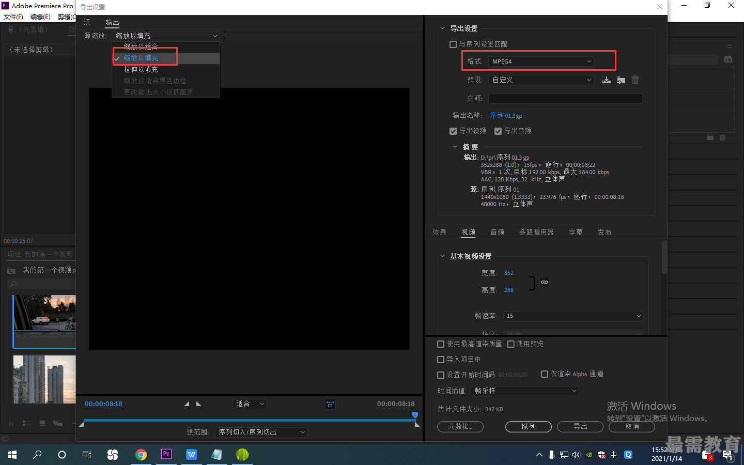The height and width of the screenshot is (465, 744).
Task: Switch to the Effects tab
Action: [x=440, y=233]
